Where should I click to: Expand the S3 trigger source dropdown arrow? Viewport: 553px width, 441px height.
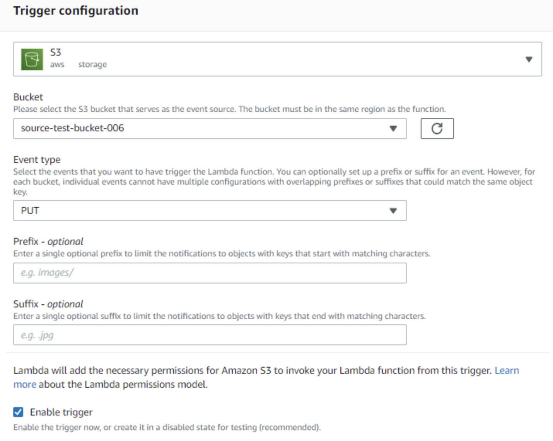pos(529,59)
